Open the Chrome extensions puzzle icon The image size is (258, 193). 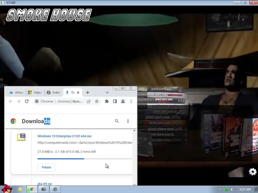(x=107, y=102)
